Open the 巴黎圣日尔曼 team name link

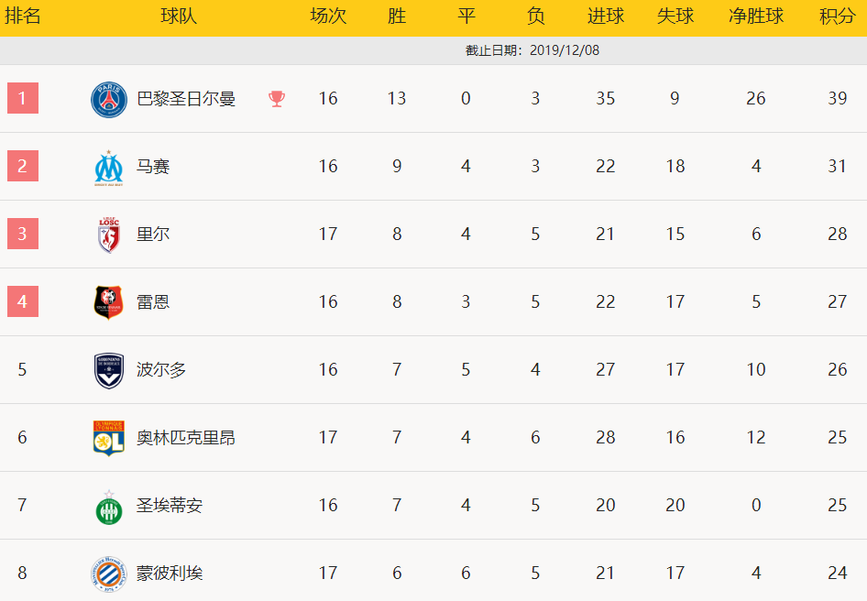coord(186,99)
